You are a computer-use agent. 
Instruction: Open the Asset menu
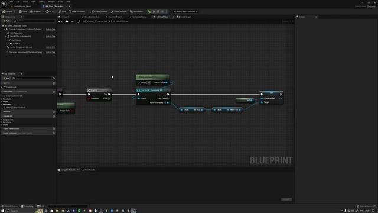click(25, 2)
